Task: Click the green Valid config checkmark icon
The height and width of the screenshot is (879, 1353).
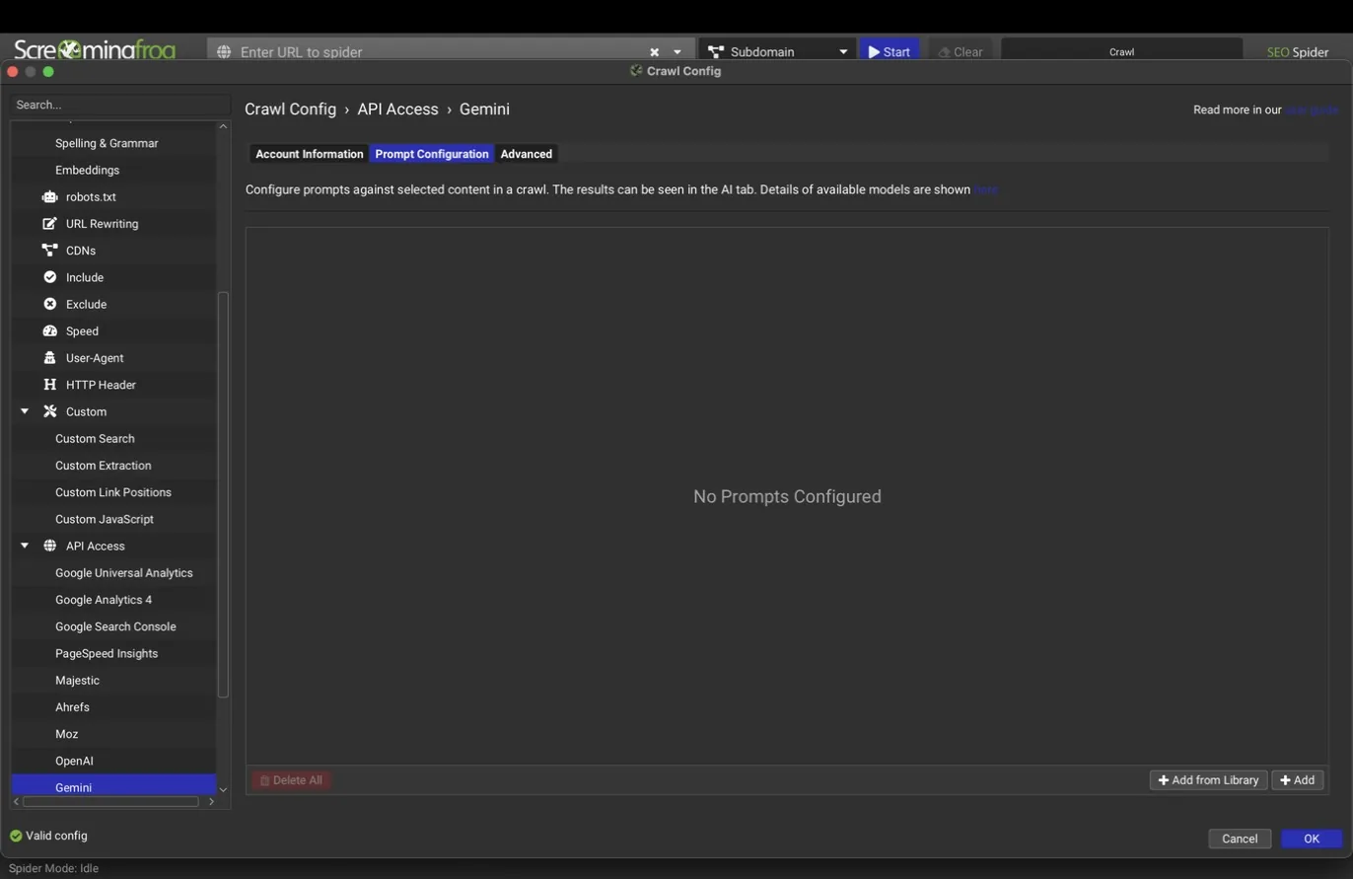Action: tap(16, 836)
